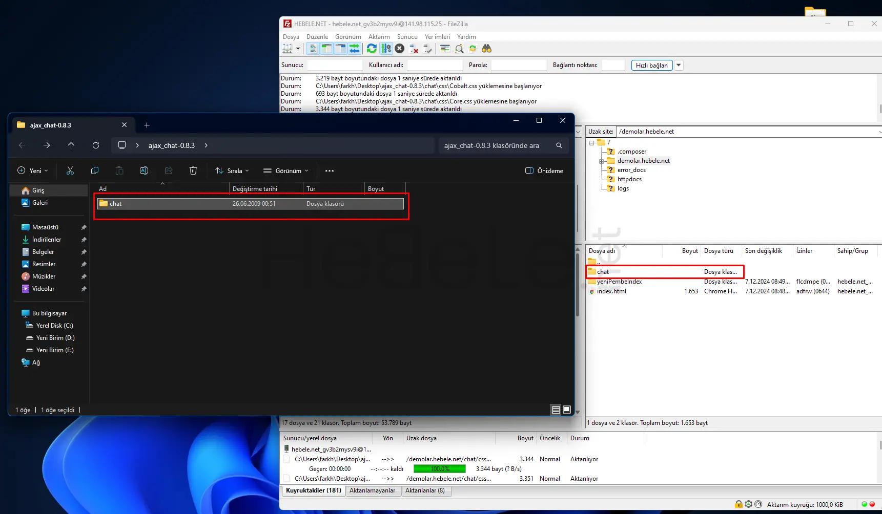Reconnect to the last server

pyautogui.click(x=427, y=49)
